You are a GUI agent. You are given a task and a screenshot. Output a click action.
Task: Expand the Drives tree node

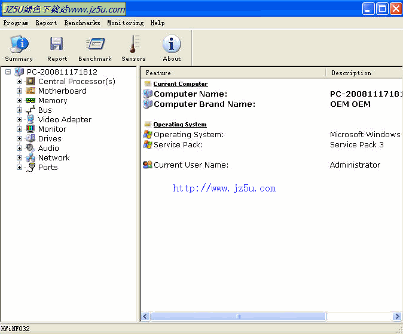pos(19,138)
